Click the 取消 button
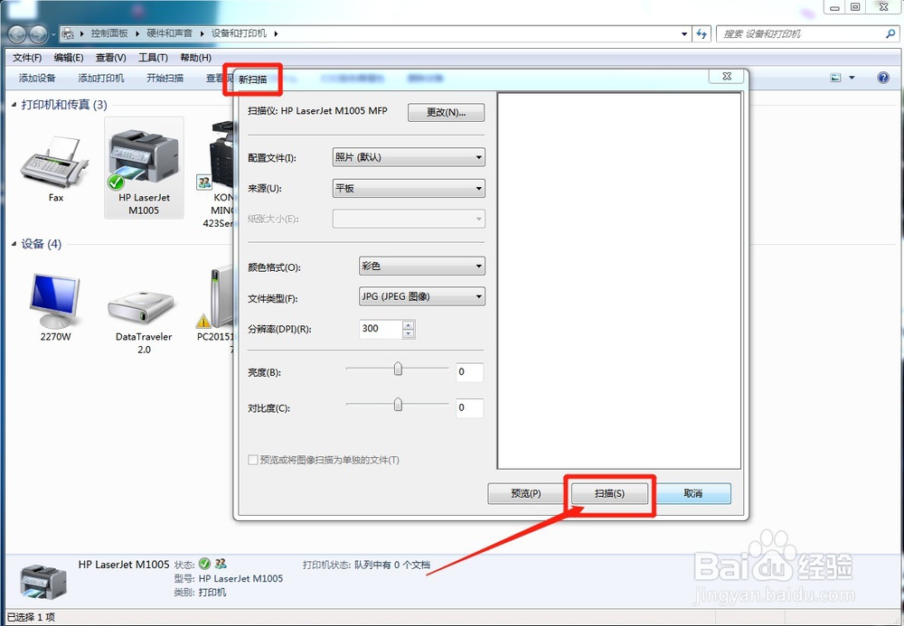Screen dimensions: 904x626 (693, 493)
